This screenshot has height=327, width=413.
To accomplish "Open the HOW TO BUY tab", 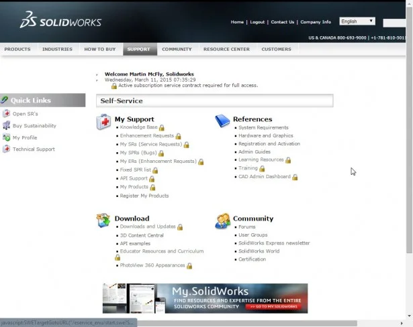I will [x=100, y=49].
